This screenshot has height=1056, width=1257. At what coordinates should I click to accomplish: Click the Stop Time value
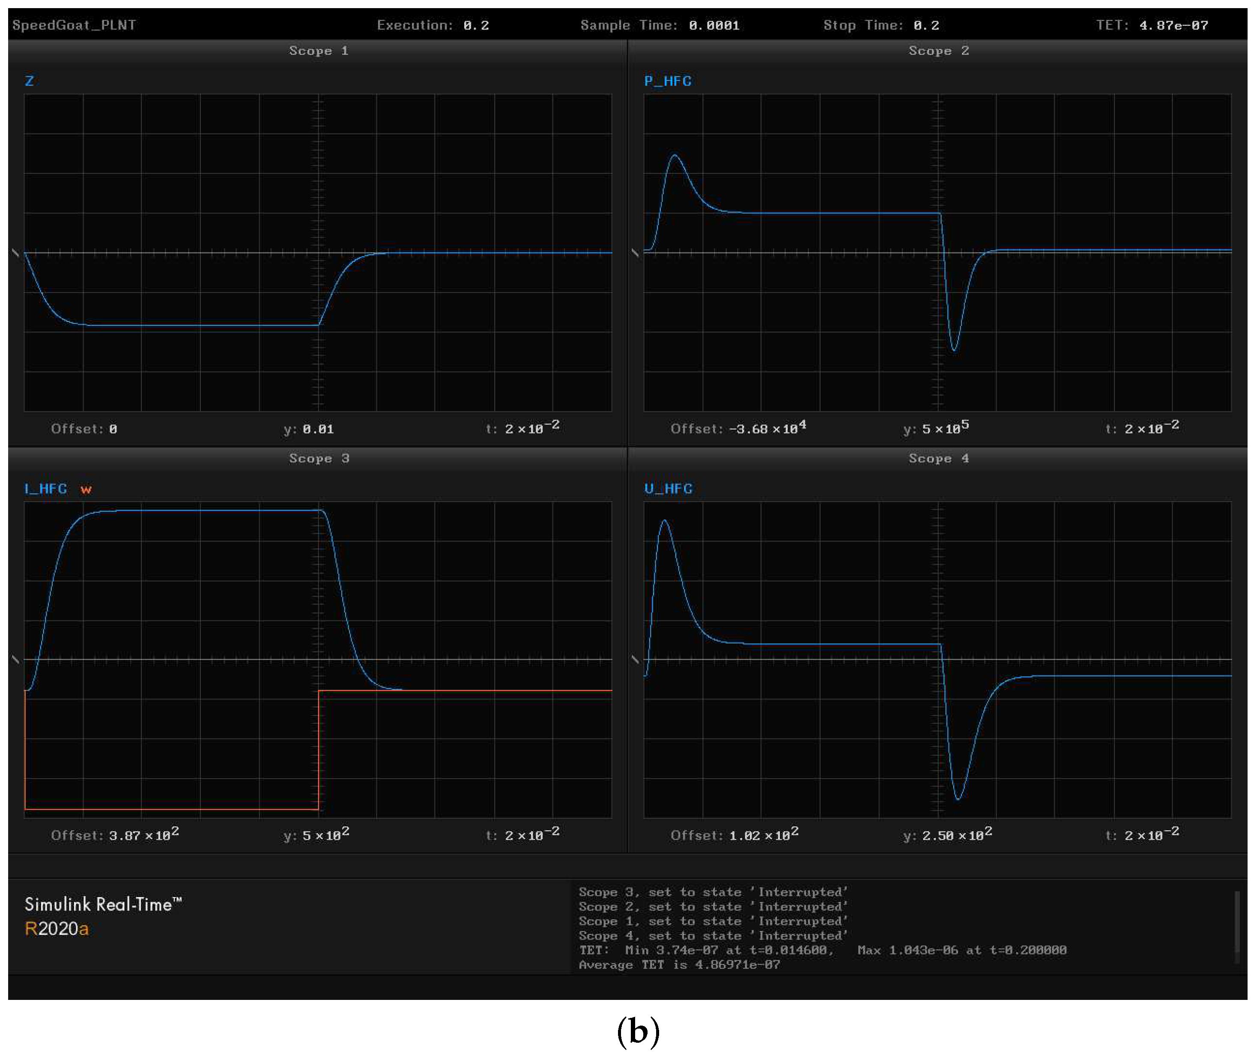click(x=926, y=25)
